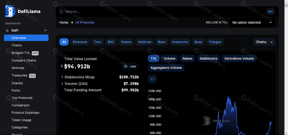Screen dimensions: 288x135
Task: Open Compare Chains page
Action: (24, 60)
